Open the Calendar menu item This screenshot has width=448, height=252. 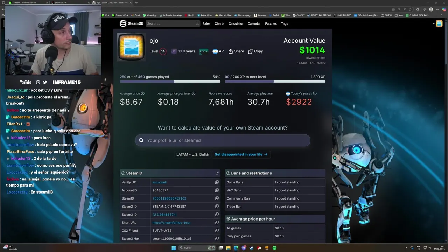[x=254, y=23]
